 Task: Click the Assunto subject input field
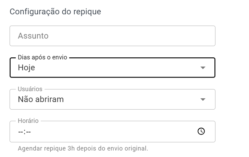112,36
